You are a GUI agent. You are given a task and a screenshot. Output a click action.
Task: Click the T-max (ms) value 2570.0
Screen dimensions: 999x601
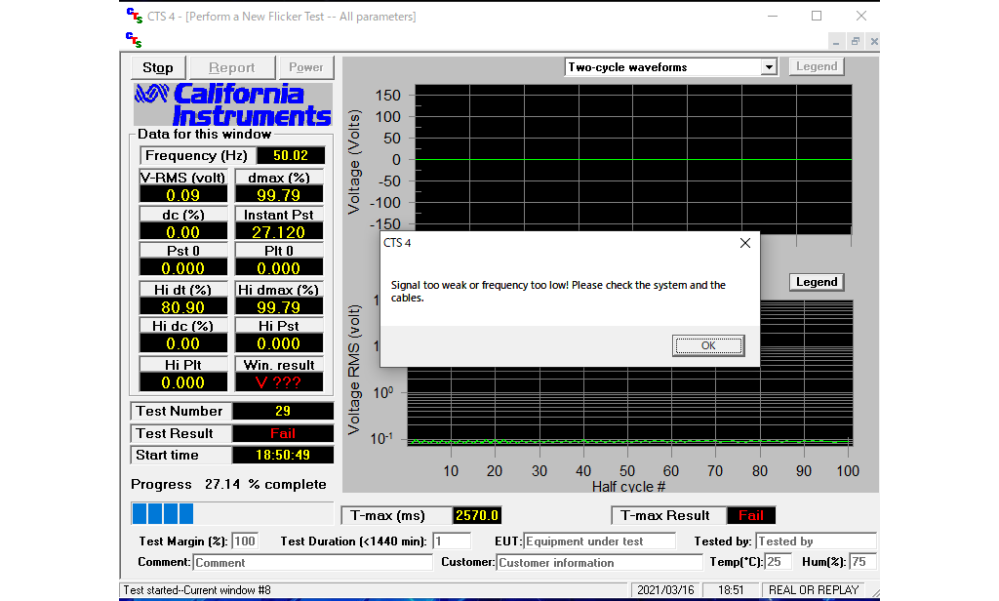pyautogui.click(x=476, y=515)
